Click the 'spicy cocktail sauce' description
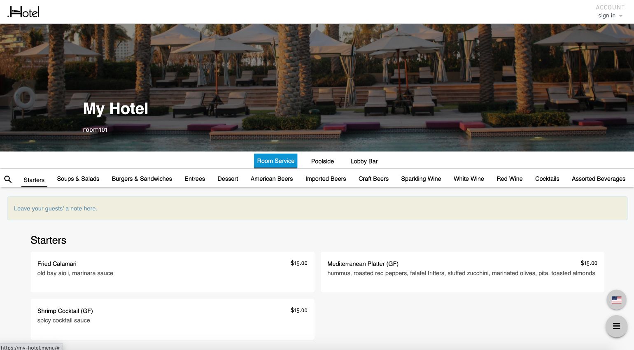Screen dimensions: 634x350 [64, 320]
